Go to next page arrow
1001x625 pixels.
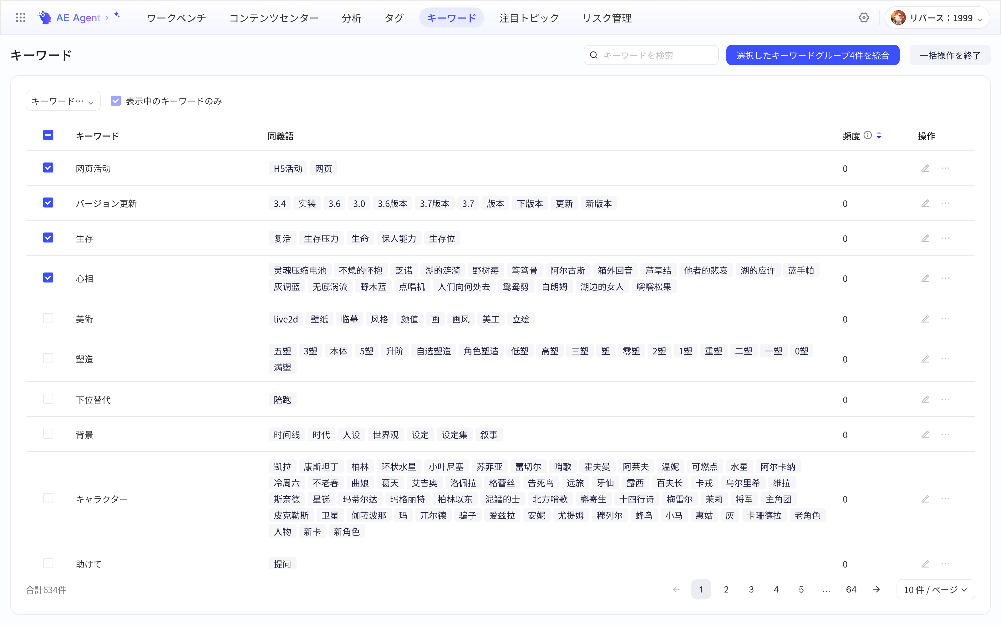[877, 589]
